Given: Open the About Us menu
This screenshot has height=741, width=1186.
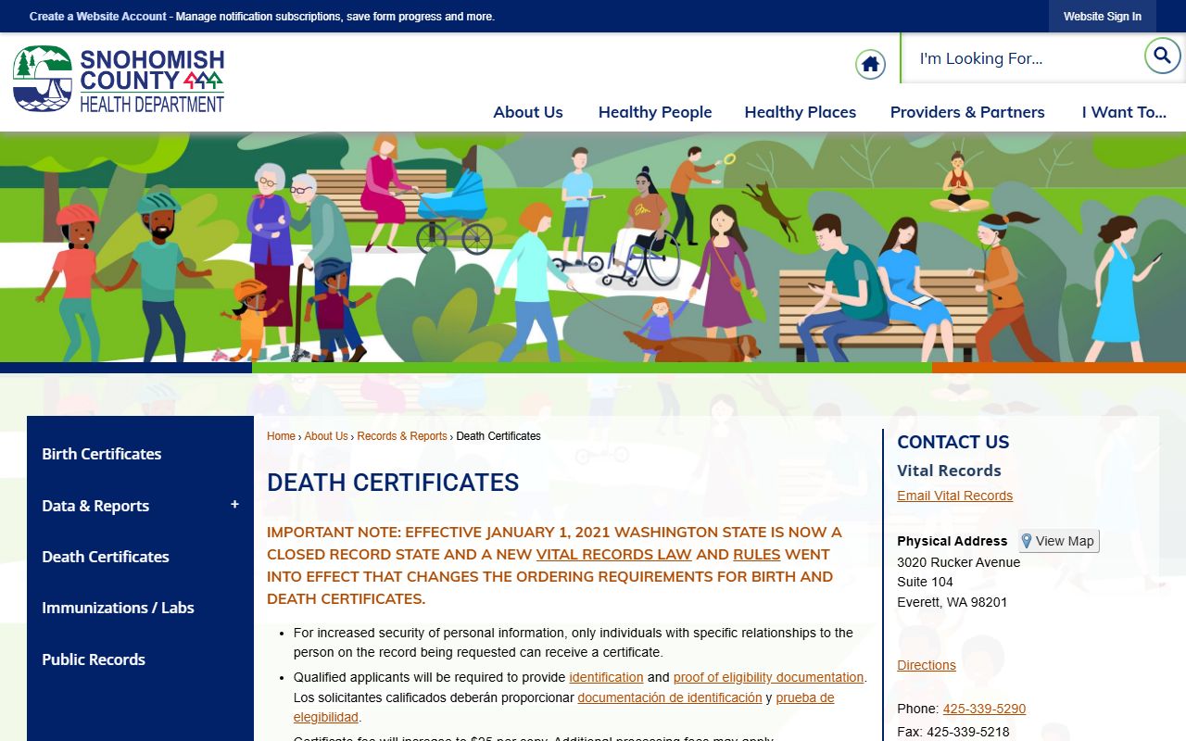Looking at the screenshot, I should pyautogui.click(x=528, y=112).
